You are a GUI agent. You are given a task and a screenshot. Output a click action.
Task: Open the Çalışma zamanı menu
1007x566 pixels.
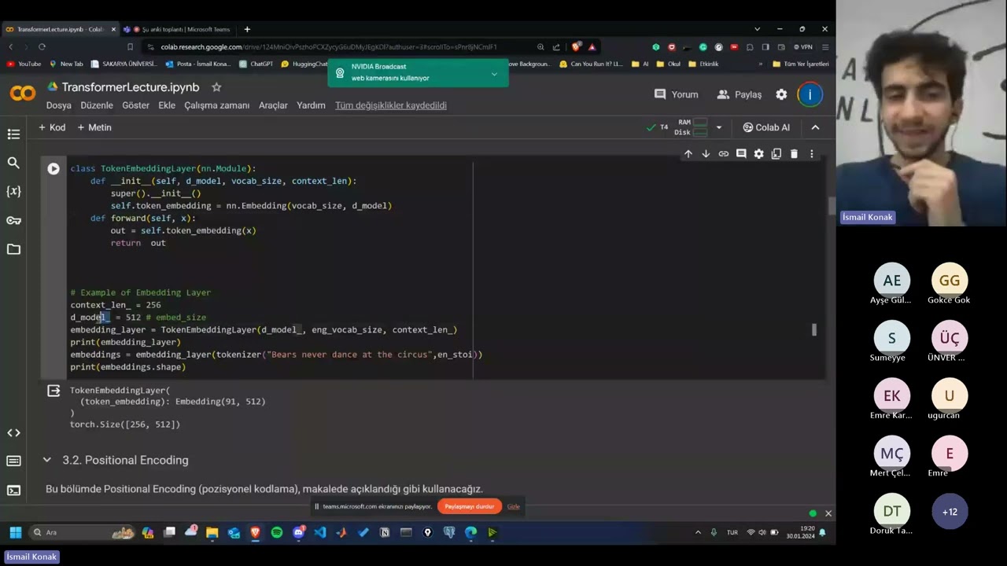(217, 105)
